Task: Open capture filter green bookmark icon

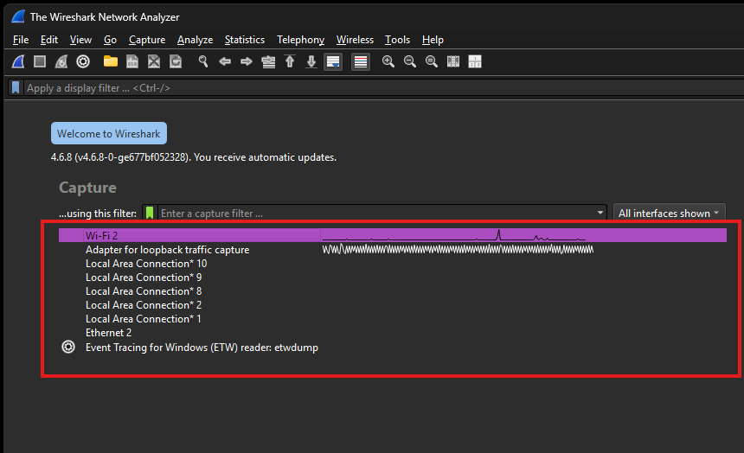Action: tap(150, 213)
